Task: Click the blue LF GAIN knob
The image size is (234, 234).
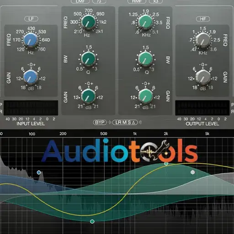Action: (31, 77)
